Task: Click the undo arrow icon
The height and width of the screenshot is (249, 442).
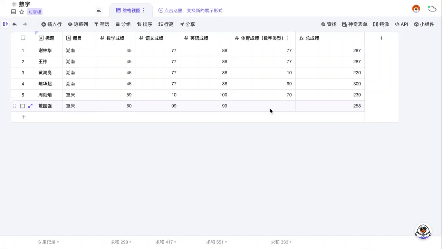Action: 14,24
